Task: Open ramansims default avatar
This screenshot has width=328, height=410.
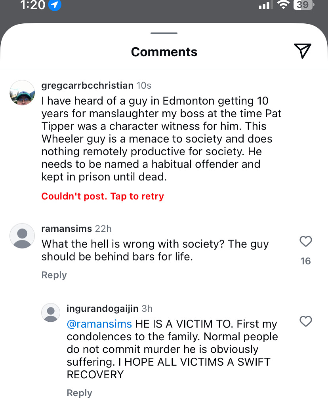Action: (22, 236)
